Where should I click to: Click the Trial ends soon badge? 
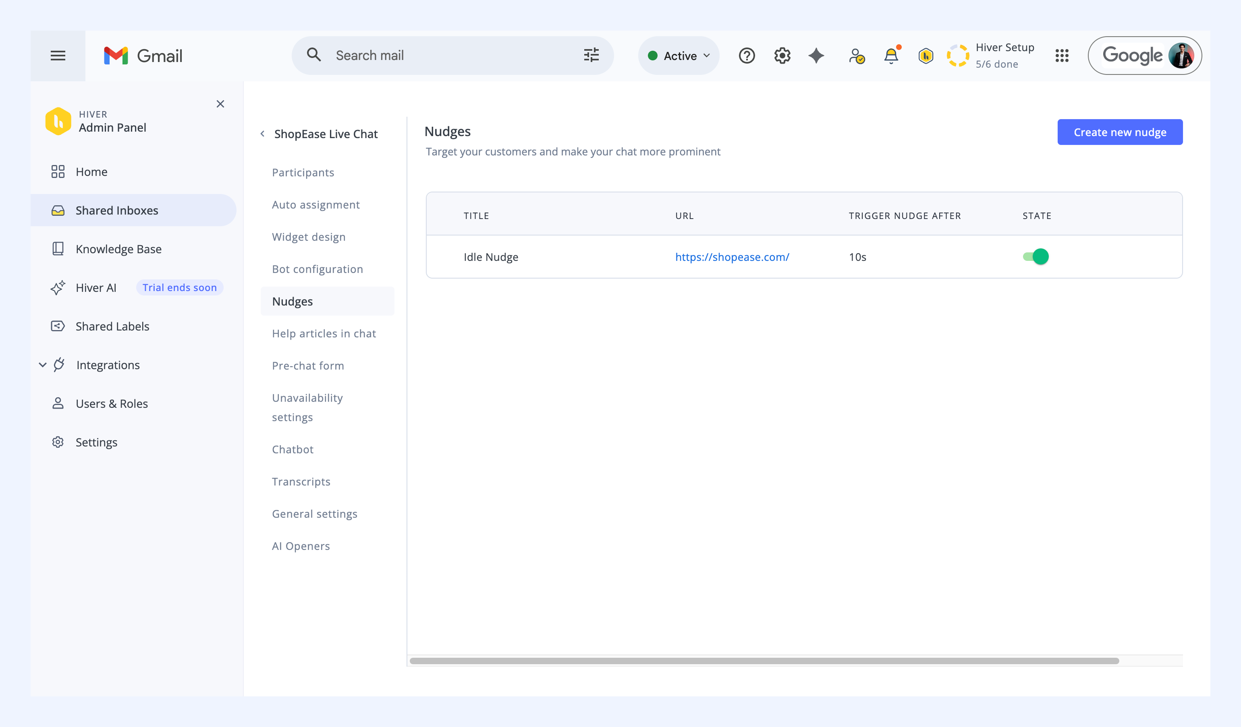click(x=180, y=288)
